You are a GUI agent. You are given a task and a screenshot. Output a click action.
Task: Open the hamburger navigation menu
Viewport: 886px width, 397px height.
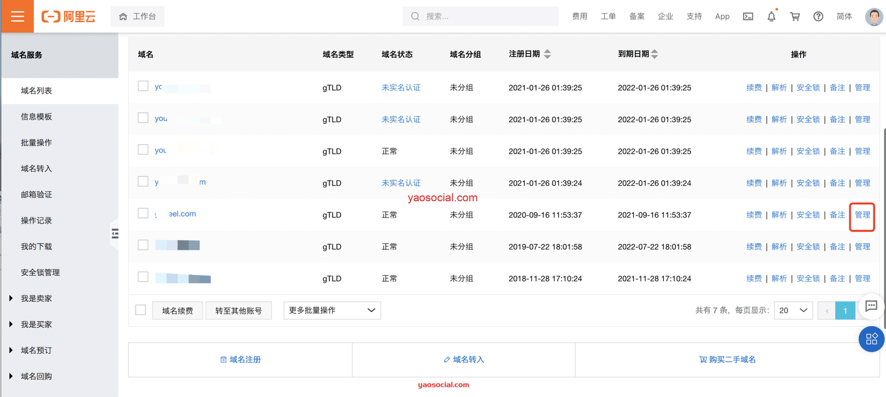click(17, 16)
